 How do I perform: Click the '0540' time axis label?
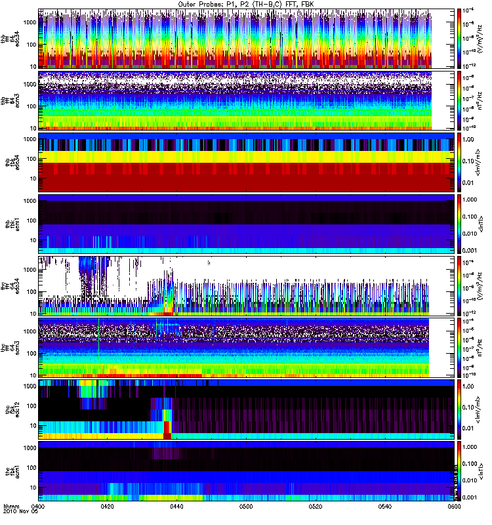[385, 507]
